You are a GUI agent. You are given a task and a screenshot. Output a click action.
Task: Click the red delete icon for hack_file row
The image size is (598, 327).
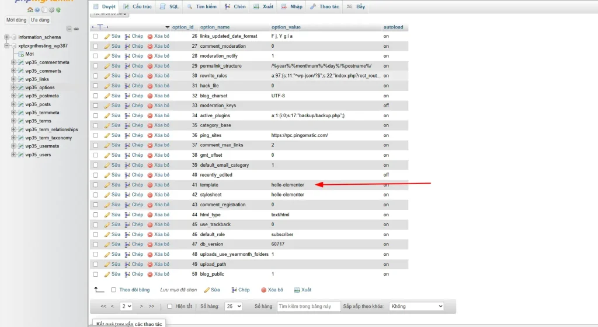(x=150, y=86)
